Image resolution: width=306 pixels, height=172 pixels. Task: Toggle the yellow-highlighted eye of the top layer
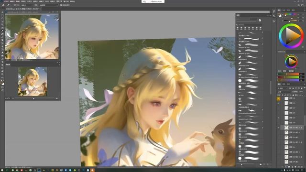click(x=278, y=99)
